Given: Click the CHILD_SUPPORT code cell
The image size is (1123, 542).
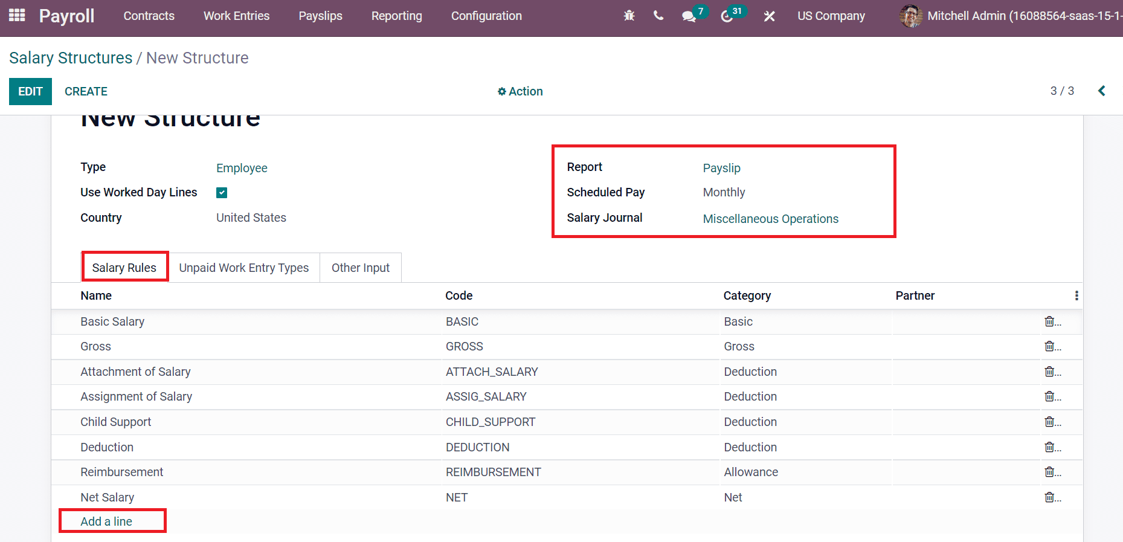Looking at the screenshot, I should tap(491, 422).
